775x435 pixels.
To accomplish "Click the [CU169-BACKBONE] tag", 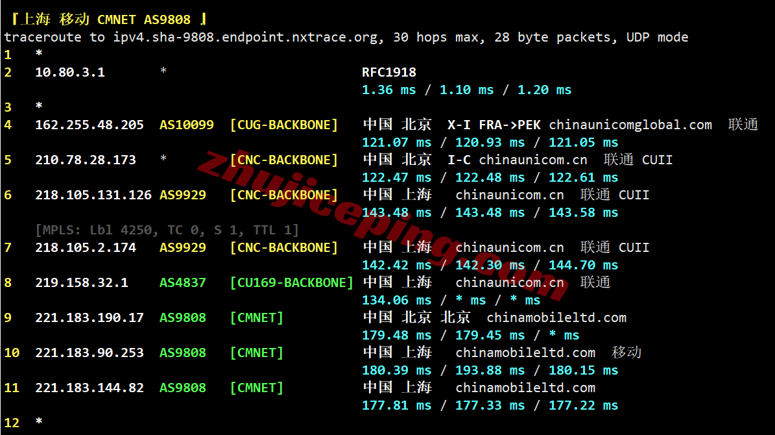I will click(x=292, y=282).
